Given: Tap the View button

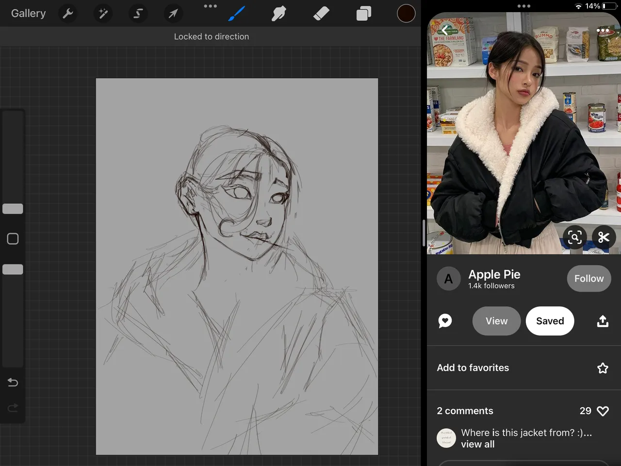Looking at the screenshot, I should click(x=496, y=321).
